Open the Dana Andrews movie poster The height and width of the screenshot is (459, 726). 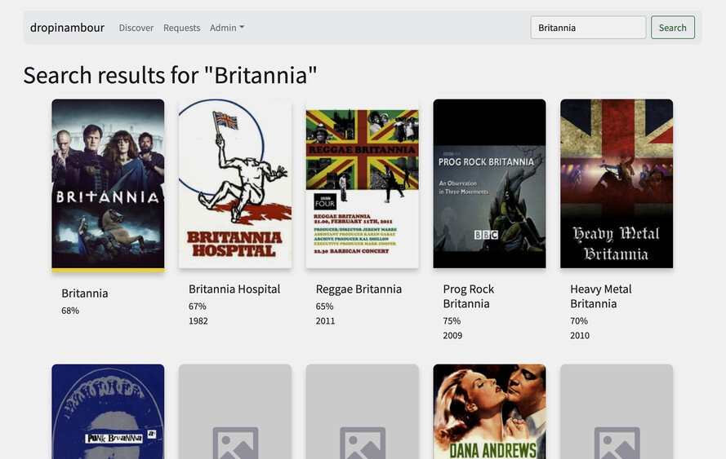point(489,412)
